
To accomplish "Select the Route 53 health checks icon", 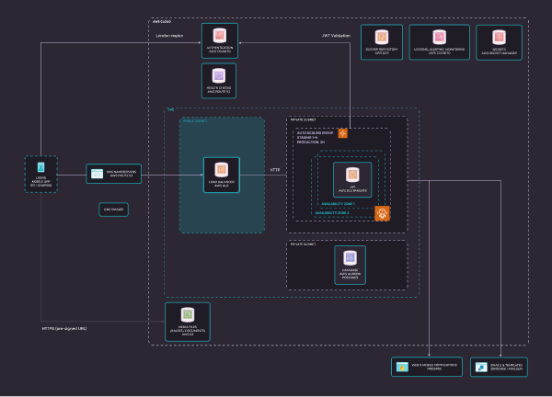I will [x=219, y=75].
